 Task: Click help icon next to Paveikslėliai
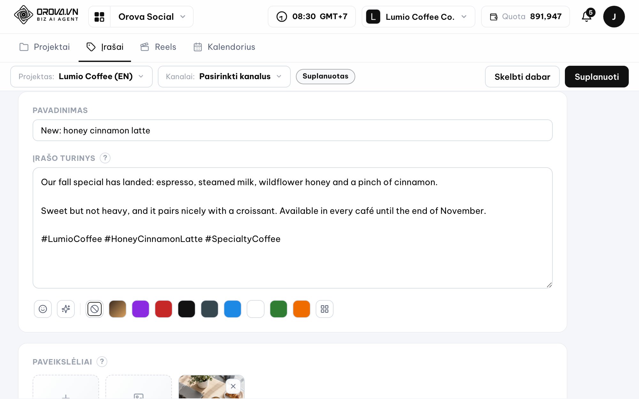pos(102,362)
